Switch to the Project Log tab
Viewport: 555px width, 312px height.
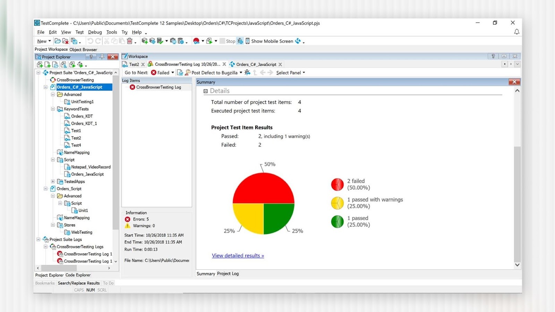point(228,274)
